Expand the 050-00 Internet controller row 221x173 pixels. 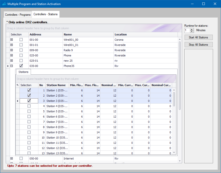click(x=12, y=159)
